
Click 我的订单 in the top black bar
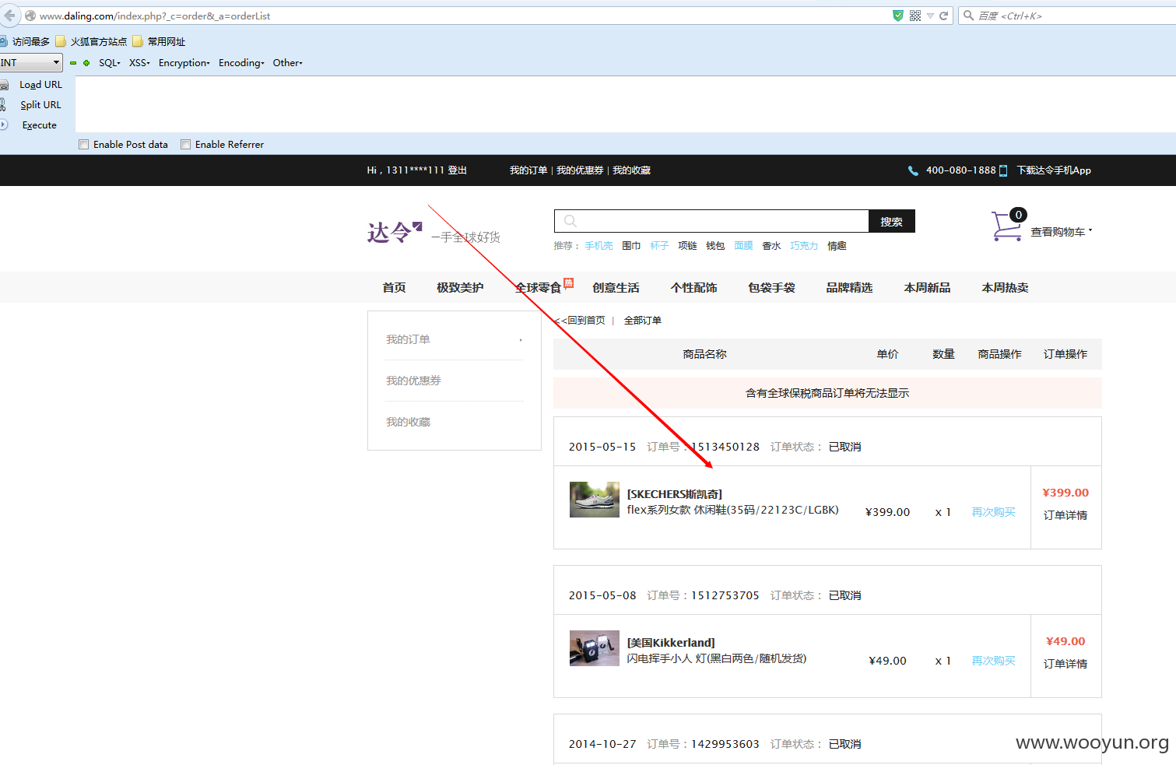pyautogui.click(x=528, y=170)
